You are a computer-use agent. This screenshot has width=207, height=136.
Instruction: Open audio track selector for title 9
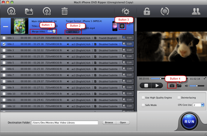point(82,88)
